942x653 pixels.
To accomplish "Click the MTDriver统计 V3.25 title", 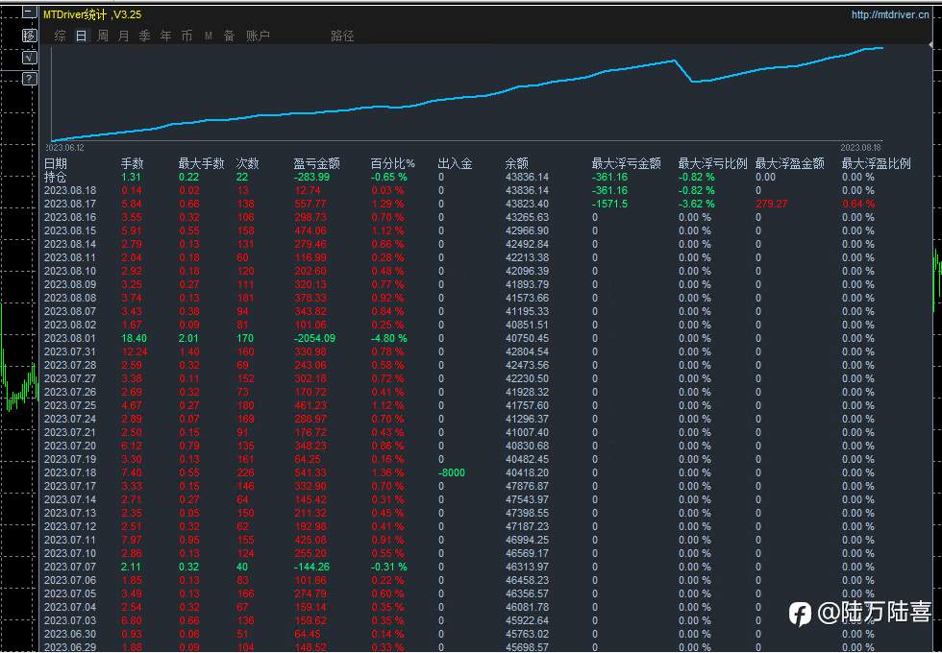I will [92, 14].
